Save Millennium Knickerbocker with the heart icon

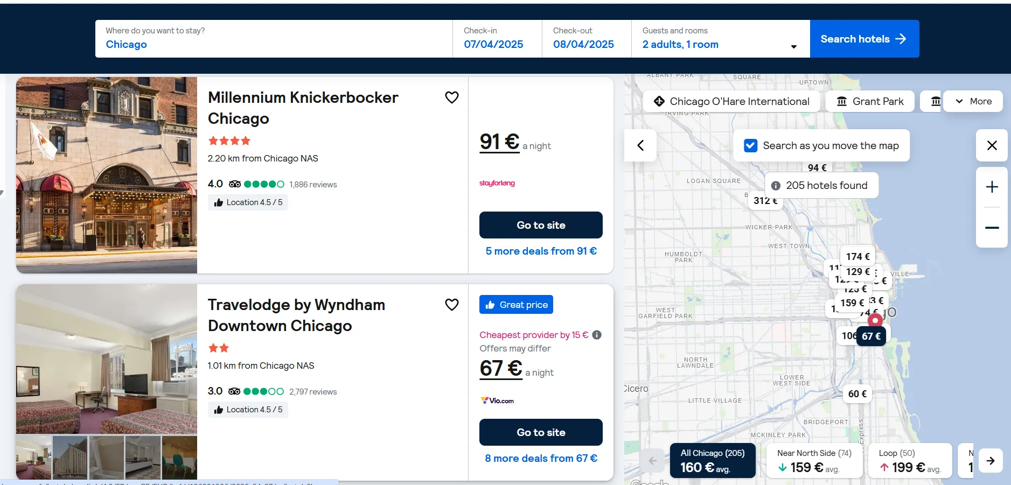click(451, 97)
